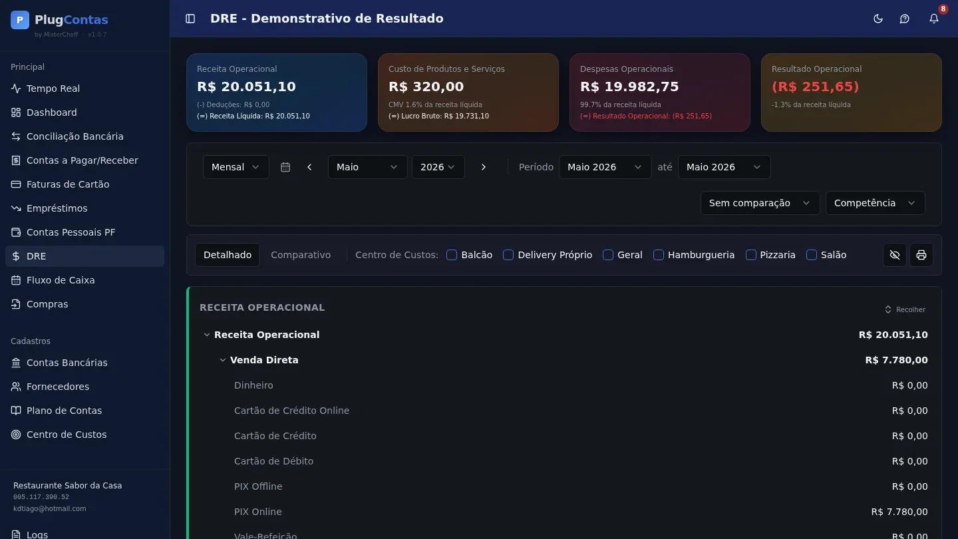Open Tempo Real in sidebar

(x=84, y=89)
